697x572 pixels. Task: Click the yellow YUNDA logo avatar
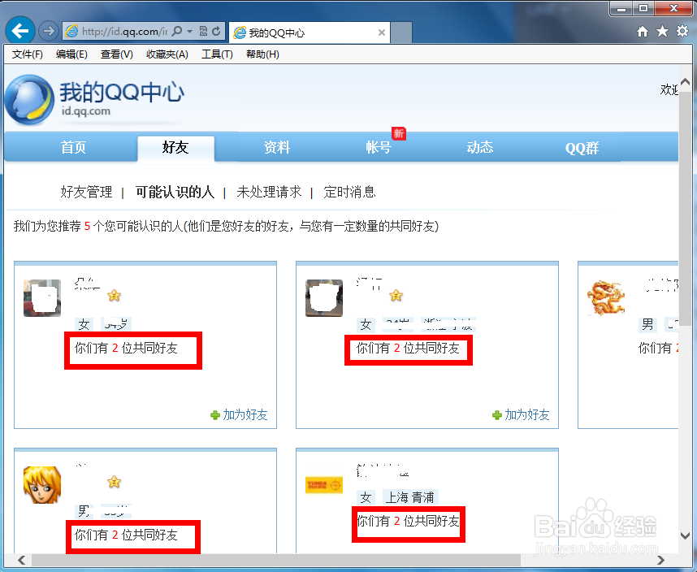pyautogui.click(x=324, y=485)
